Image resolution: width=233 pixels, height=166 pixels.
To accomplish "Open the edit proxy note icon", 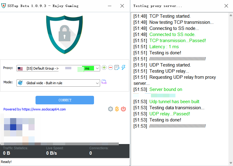I will coord(117,67).
